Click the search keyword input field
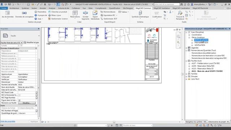The width and height of the screenshot is (231, 130). pos(167,4)
